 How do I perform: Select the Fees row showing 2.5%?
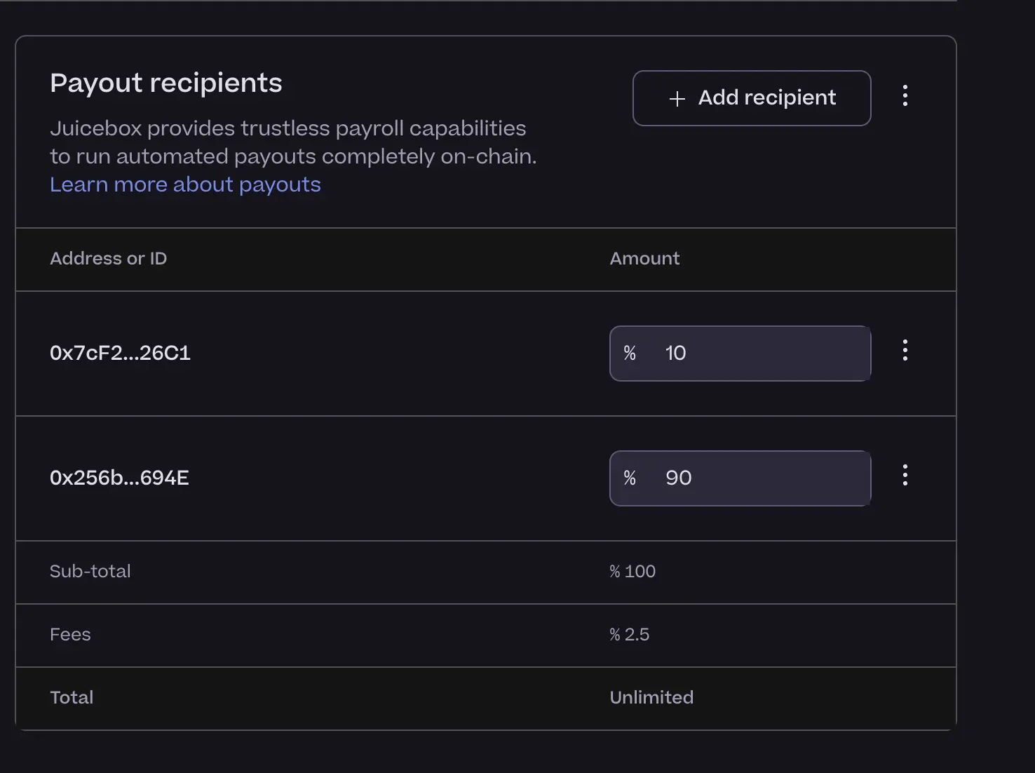[x=629, y=634]
